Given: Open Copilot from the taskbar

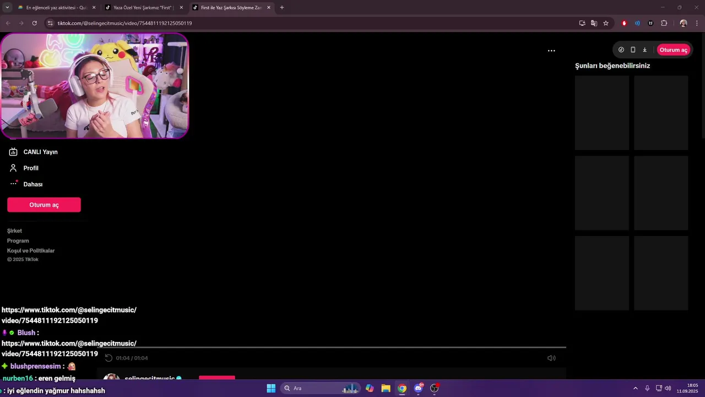Looking at the screenshot, I should (370, 388).
